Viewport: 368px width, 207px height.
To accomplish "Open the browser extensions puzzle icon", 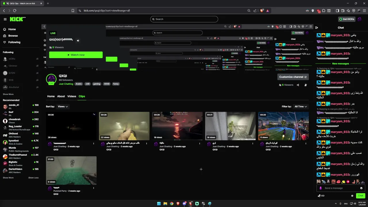I will coord(323,11).
